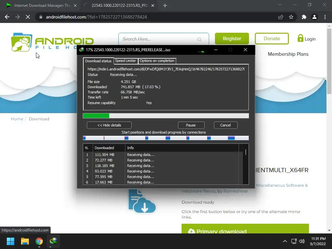Select connection row with 17.663 MB
Image resolution: width=332 pixels, height=249 pixels.
(163, 182)
